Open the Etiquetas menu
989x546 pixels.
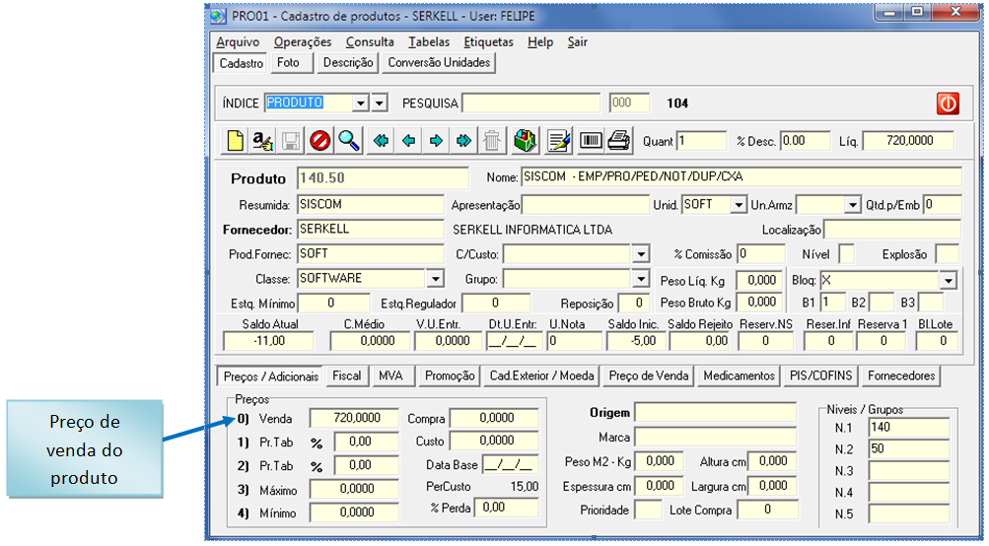(489, 42)
